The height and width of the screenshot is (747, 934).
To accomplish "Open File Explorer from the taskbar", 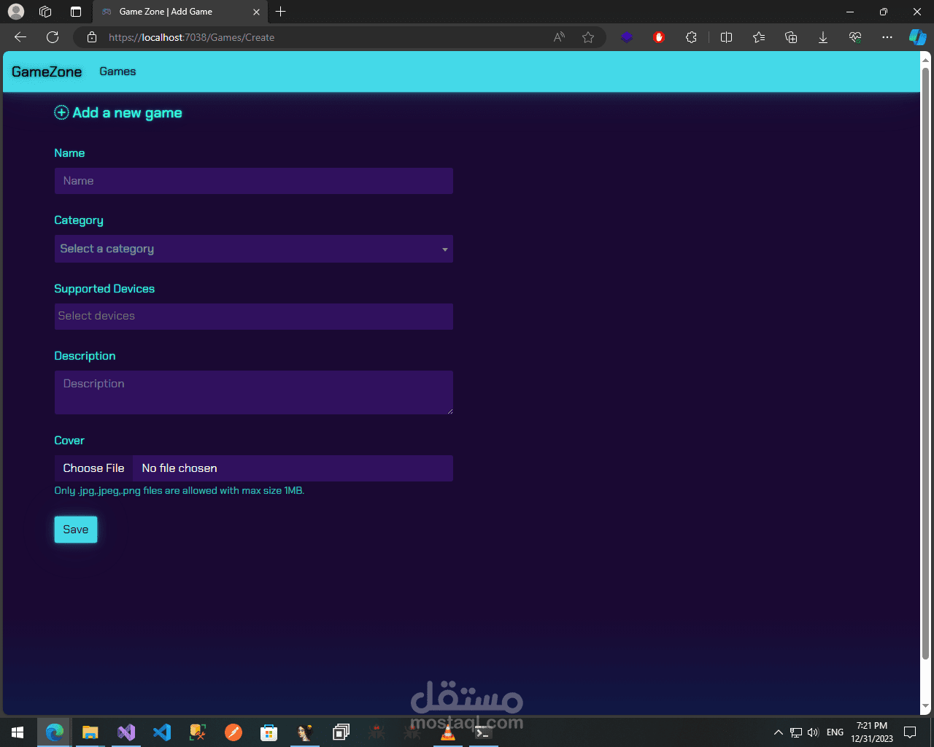I will click(90, 732).
